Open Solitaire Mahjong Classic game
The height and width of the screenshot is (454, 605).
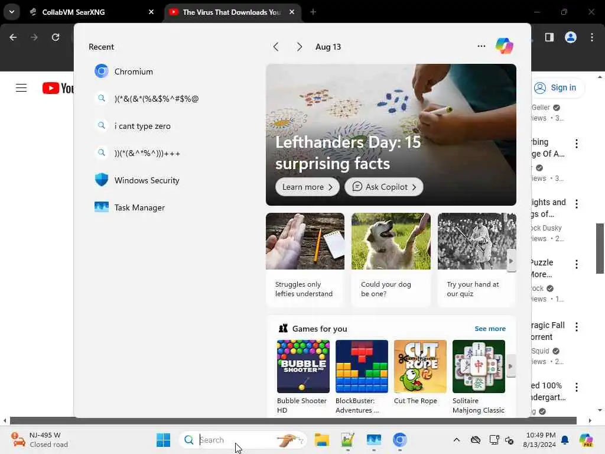479,377
